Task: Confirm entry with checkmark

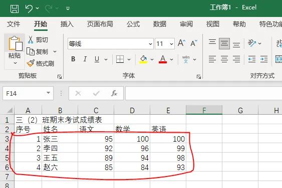Action: coord(96,93)
